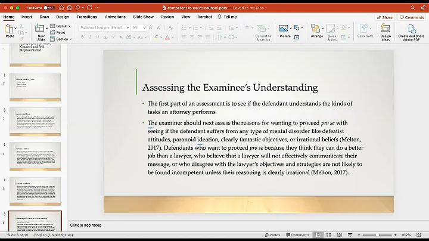Decrease font size with small A icon
The height and width of the screenshot is (241, 429).
158,27
